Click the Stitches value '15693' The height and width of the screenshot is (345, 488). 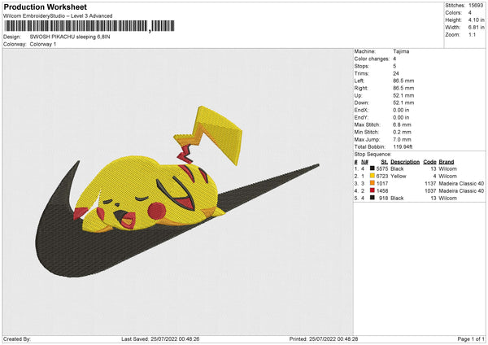pos(476,6)
